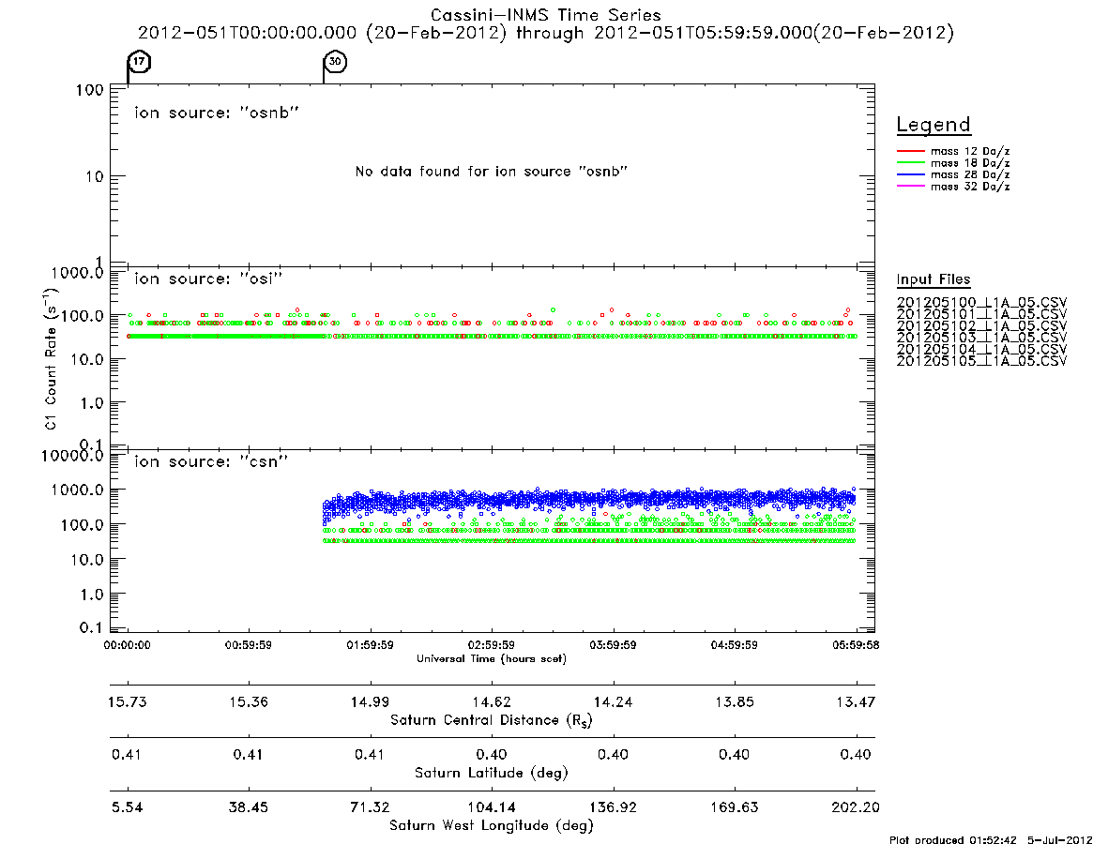Click the Cassini-INMS Time Series title
This screenshot has height=844, width=1093.
pos(546,15)
